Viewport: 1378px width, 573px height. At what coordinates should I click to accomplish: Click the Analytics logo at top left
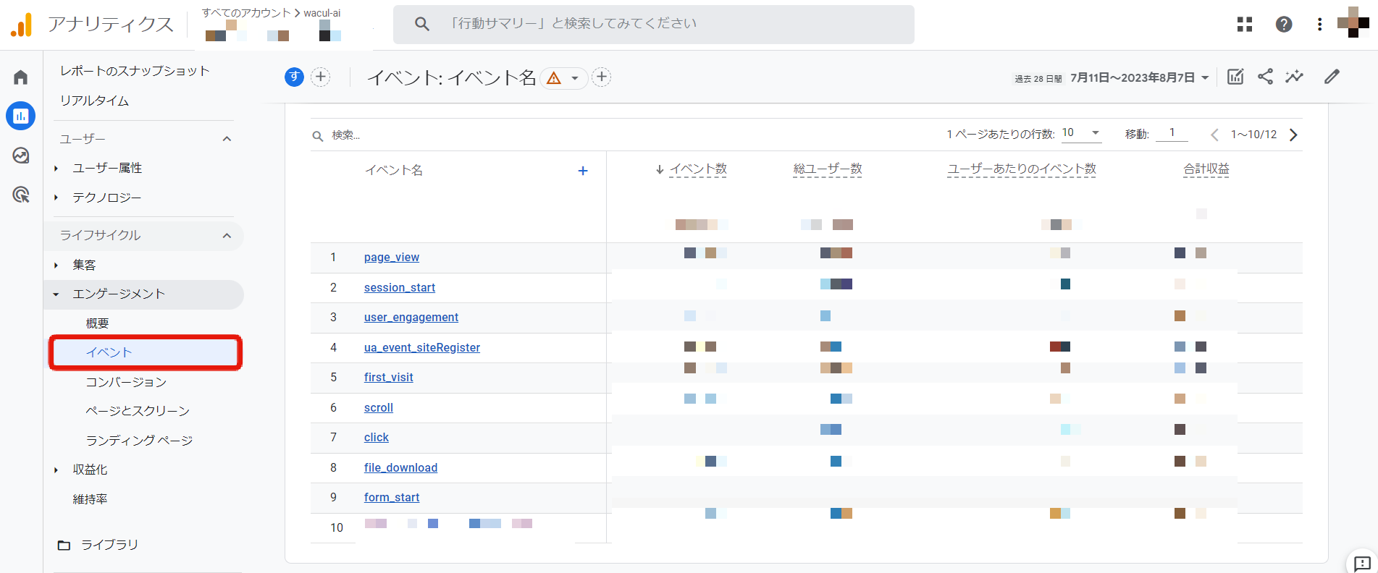22,25
